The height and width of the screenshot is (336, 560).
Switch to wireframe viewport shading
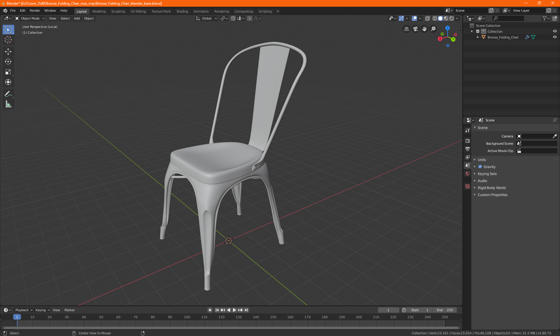point(435,18)
